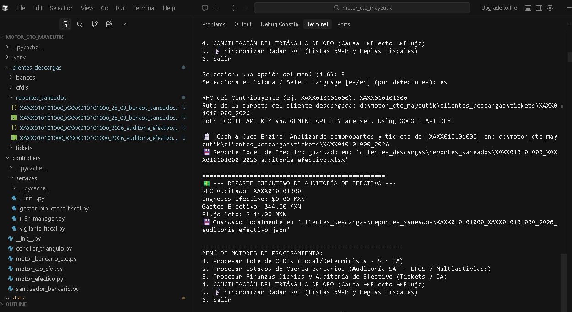Viewport: 572px width, 312px height.
Task: Switch to the Problems tab
Action: (x=214, y=24)
